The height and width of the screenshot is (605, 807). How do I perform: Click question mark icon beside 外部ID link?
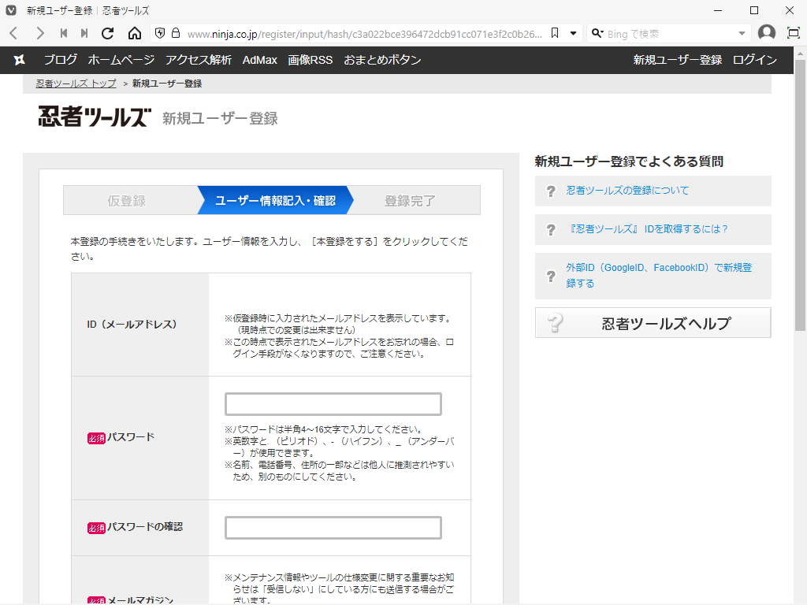551,277
